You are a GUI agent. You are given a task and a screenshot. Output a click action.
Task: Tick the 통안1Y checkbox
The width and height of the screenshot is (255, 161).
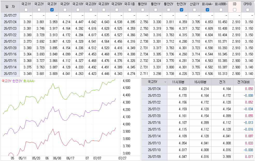click(156, 10)
